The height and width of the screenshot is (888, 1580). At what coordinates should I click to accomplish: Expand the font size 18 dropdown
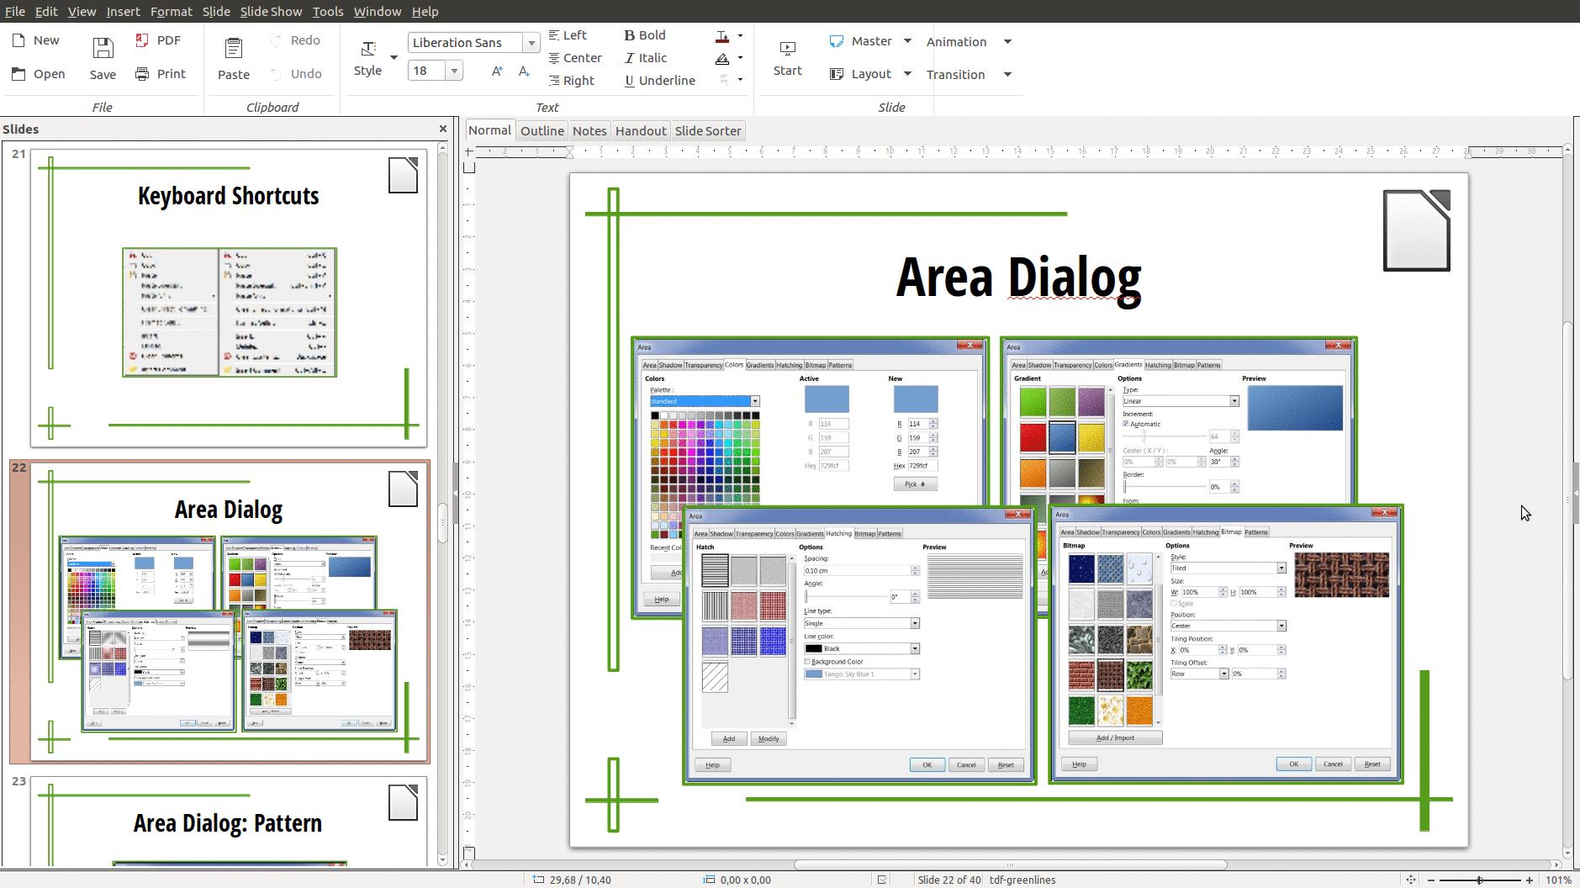[454, 71]
